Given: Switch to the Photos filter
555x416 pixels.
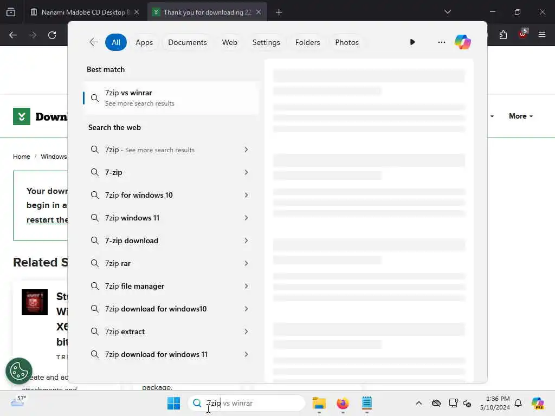Looking at the screenshot, I should (x=347, y=42).
